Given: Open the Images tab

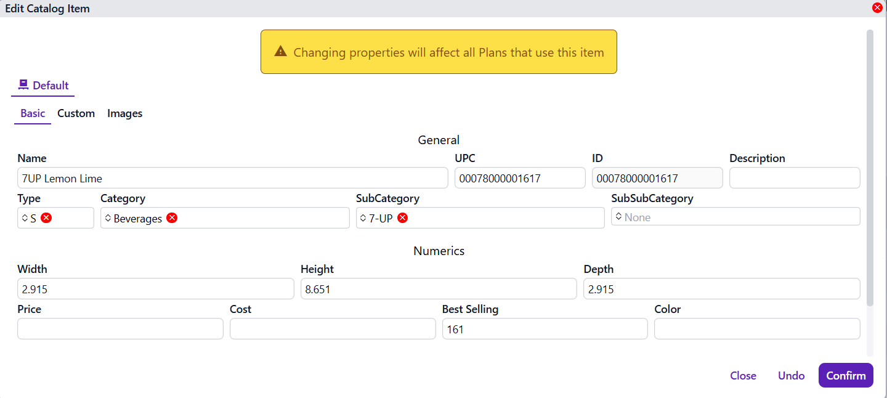Looking at the screenshot, I should pos(124,113).
